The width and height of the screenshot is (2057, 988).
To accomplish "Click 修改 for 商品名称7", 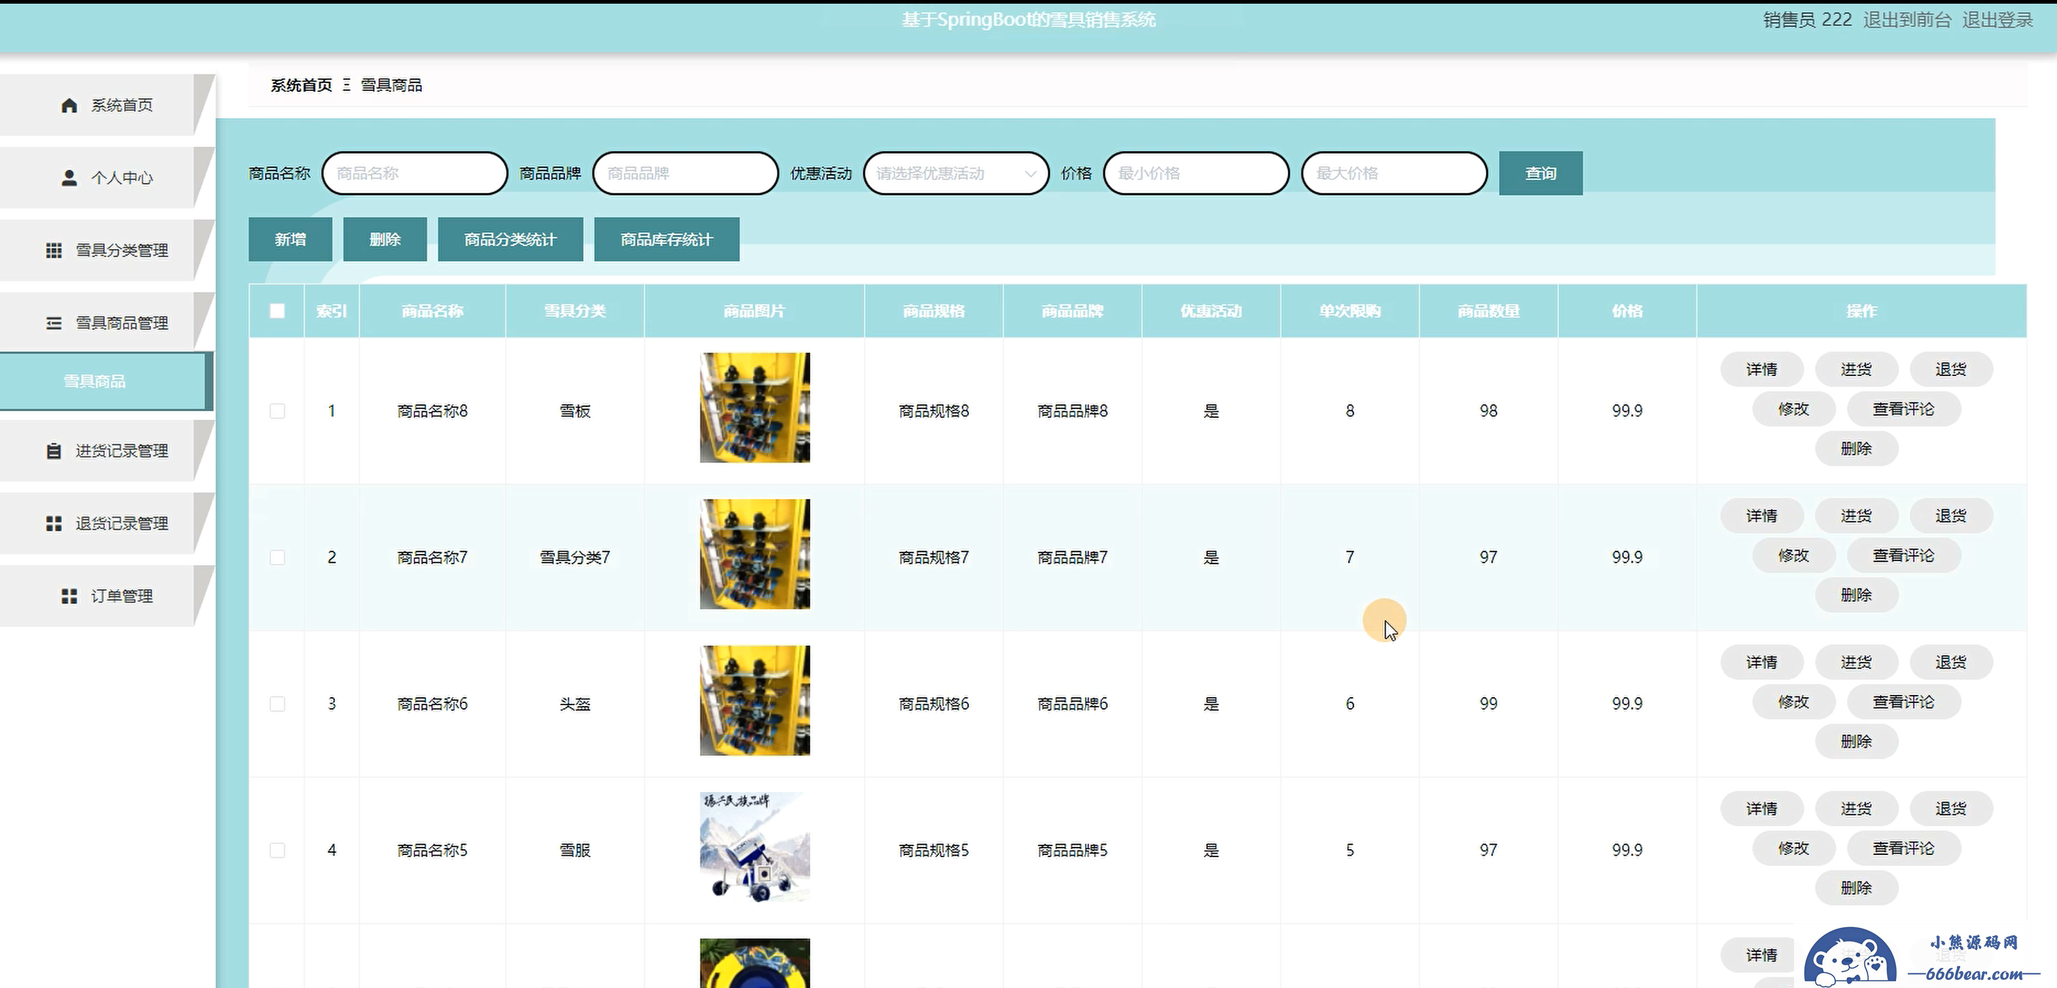I will 1793,555.
